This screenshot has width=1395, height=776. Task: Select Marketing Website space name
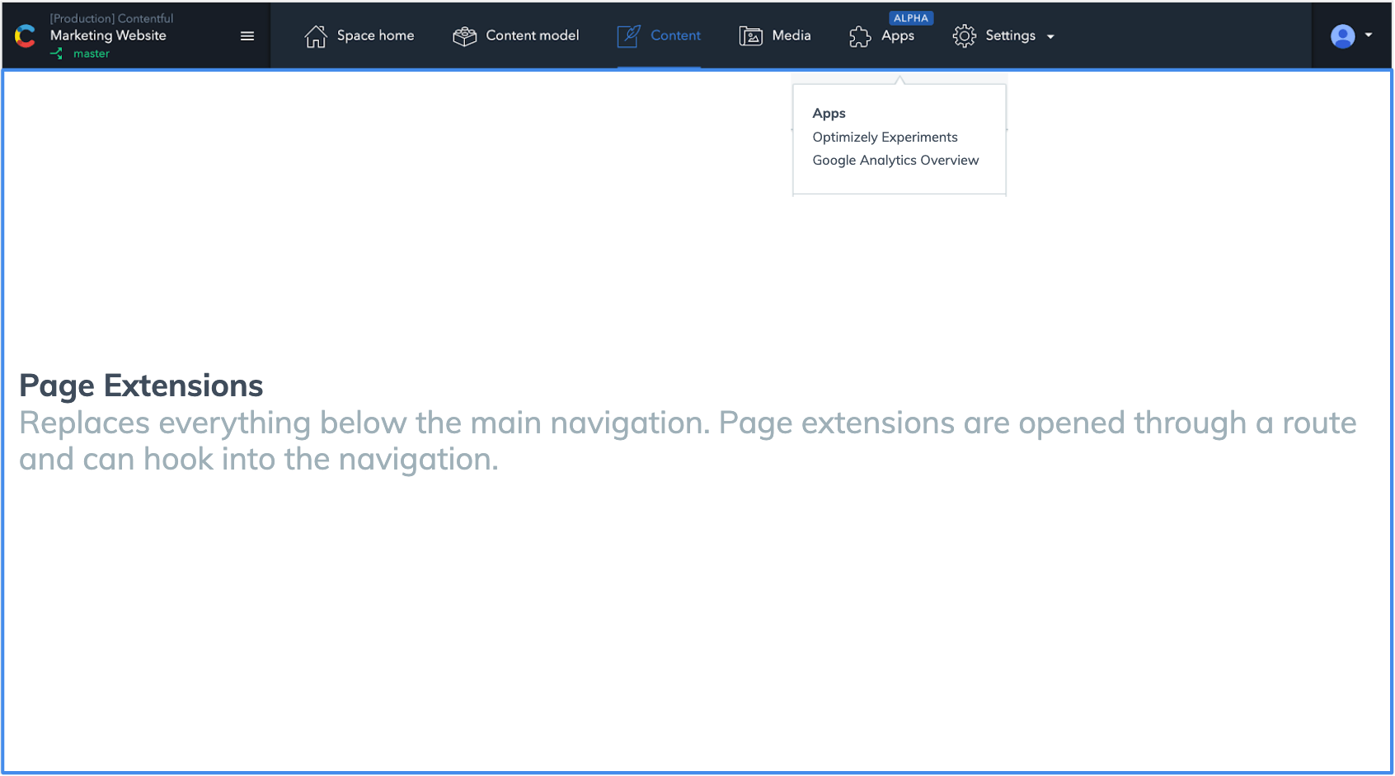(x=108, y=35)
